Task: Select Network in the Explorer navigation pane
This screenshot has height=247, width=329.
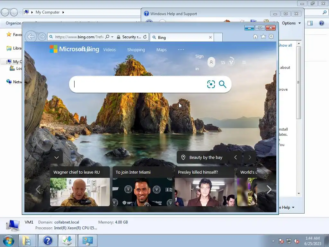Action: (x=14, y=82)
